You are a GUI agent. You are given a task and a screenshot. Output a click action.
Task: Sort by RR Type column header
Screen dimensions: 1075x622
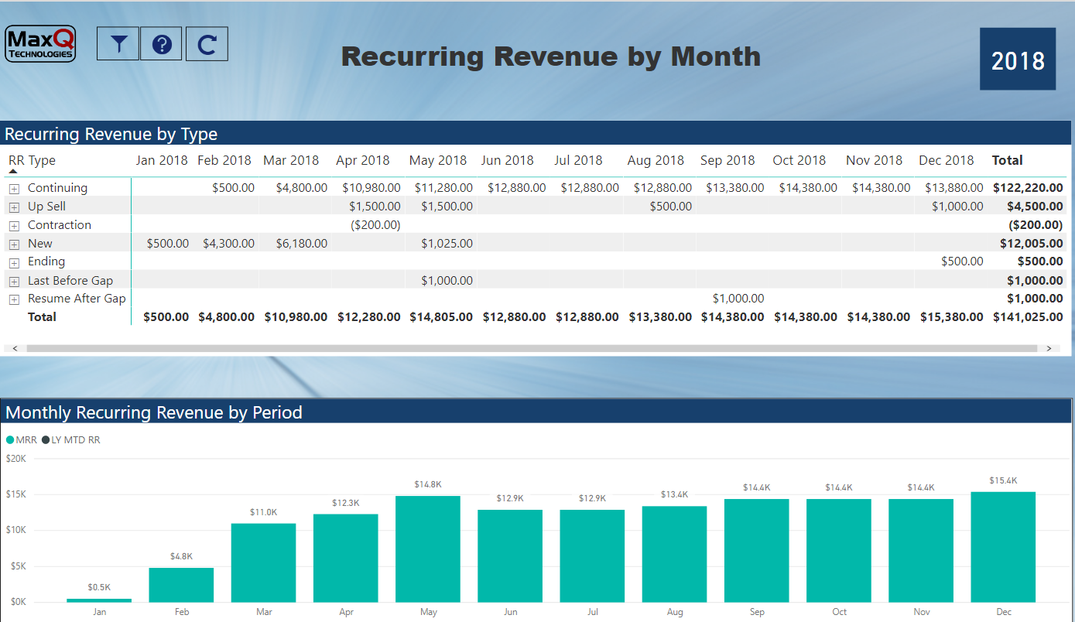point(32,161)
